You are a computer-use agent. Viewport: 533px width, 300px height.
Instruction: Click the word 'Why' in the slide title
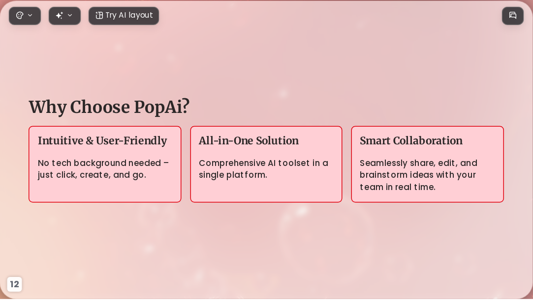tap(48, 107)
